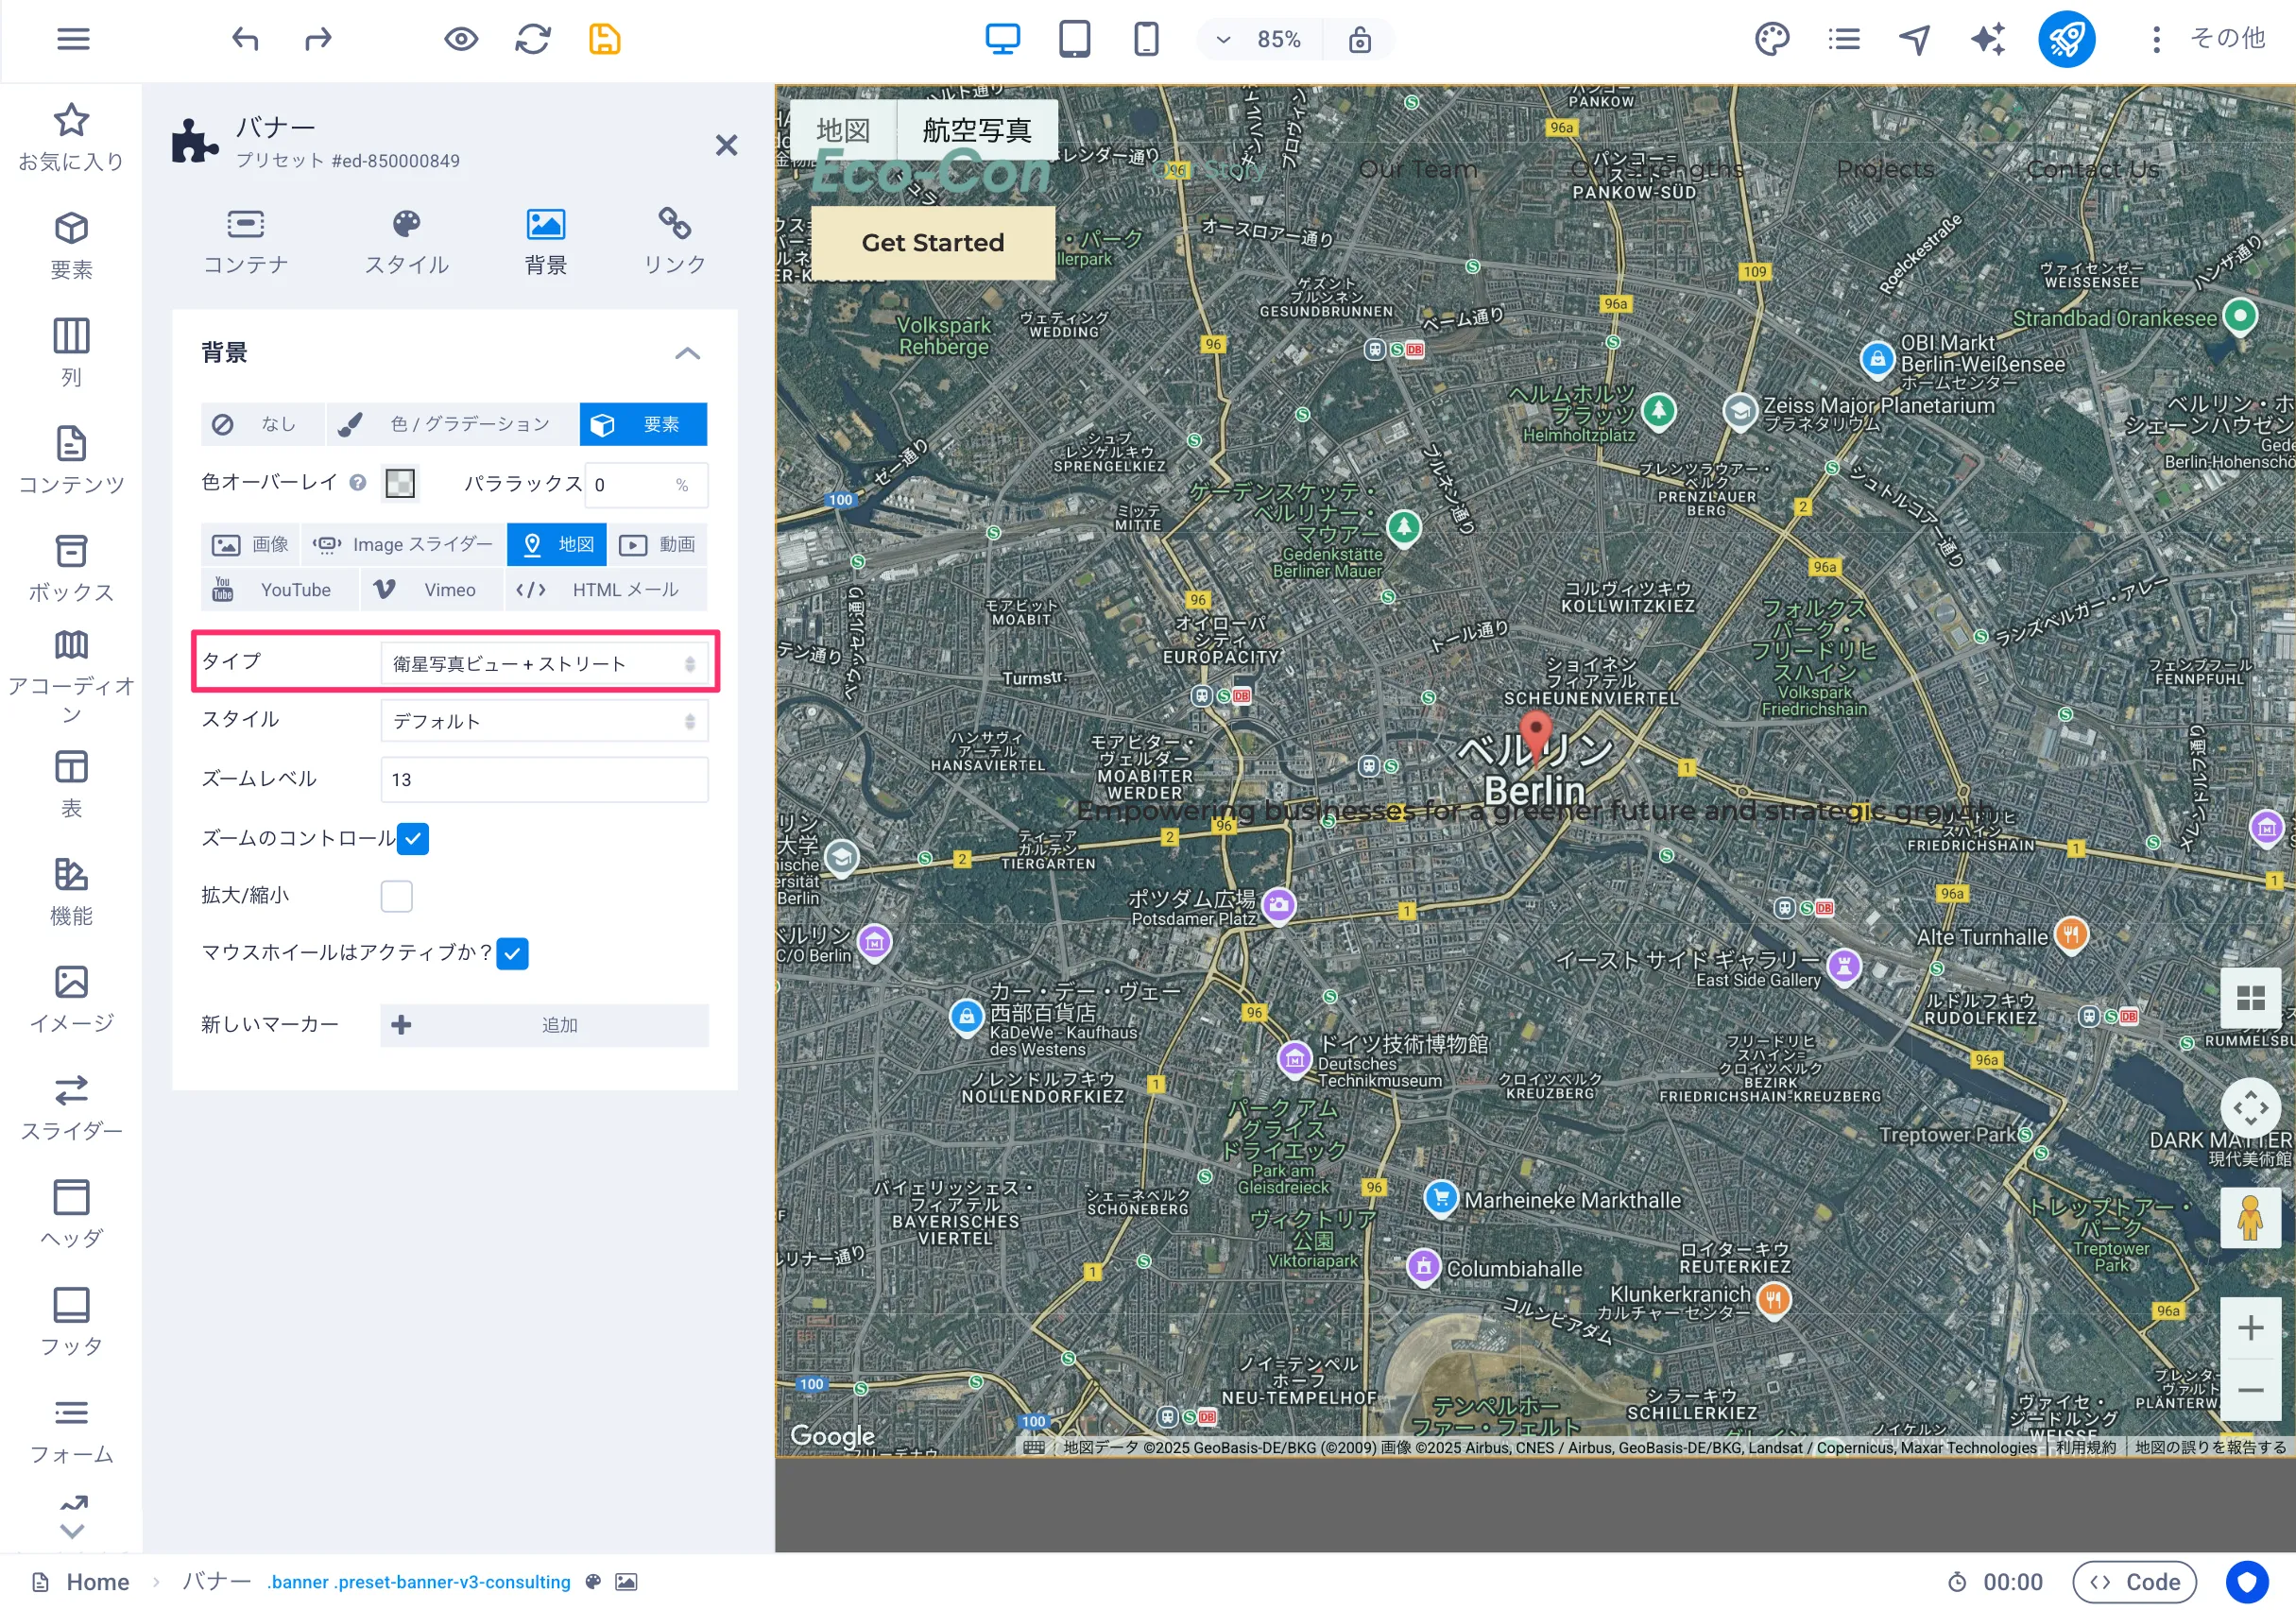Screen dimensions: 2296x1610
Task: Select 要素 background option
Action: pos(643,424)
